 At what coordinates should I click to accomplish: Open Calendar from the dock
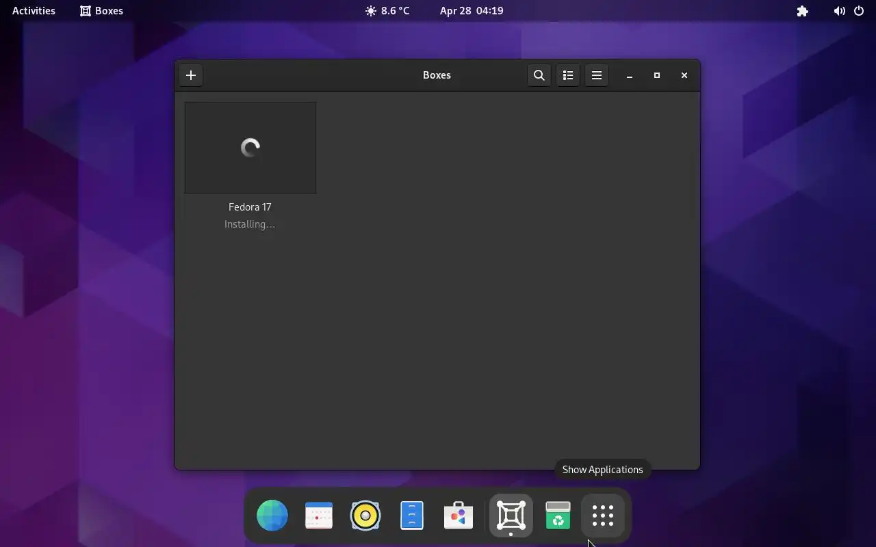[319, 516]
